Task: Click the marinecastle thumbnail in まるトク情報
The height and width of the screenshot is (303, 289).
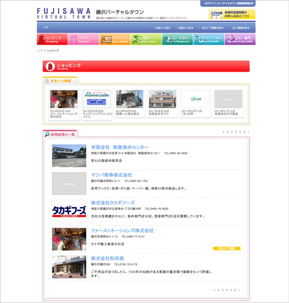Action: 97,99
